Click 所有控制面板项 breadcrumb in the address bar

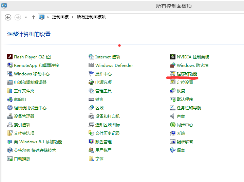[91, 17]
